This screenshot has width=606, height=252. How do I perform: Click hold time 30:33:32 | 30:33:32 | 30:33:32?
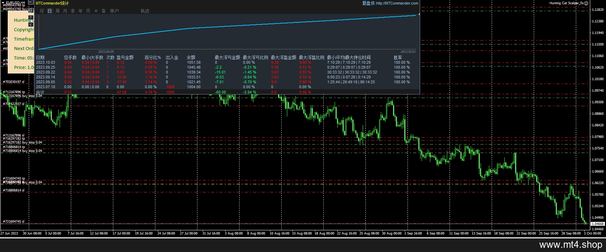click(x=352, y=72)
